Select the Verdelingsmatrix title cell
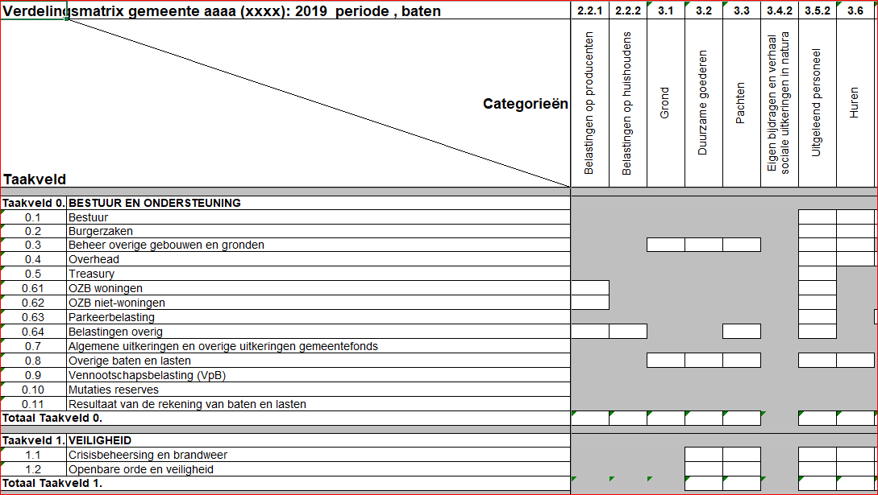The image size is (878, 495). [223, 11]
